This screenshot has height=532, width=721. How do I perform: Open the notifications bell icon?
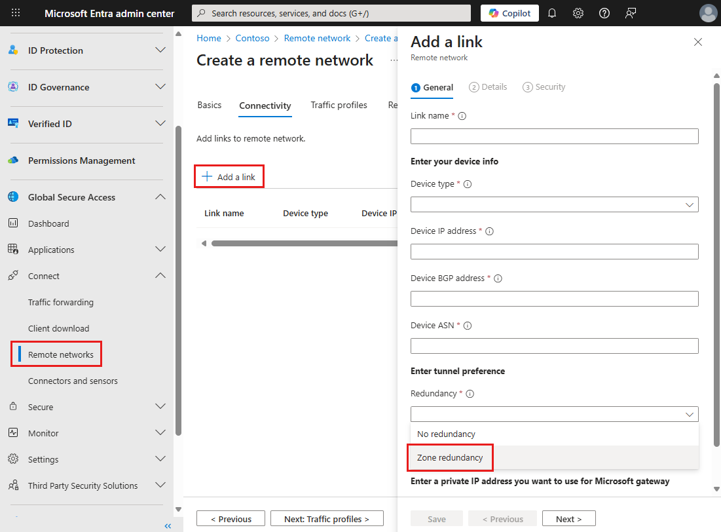tap(552, 13)
